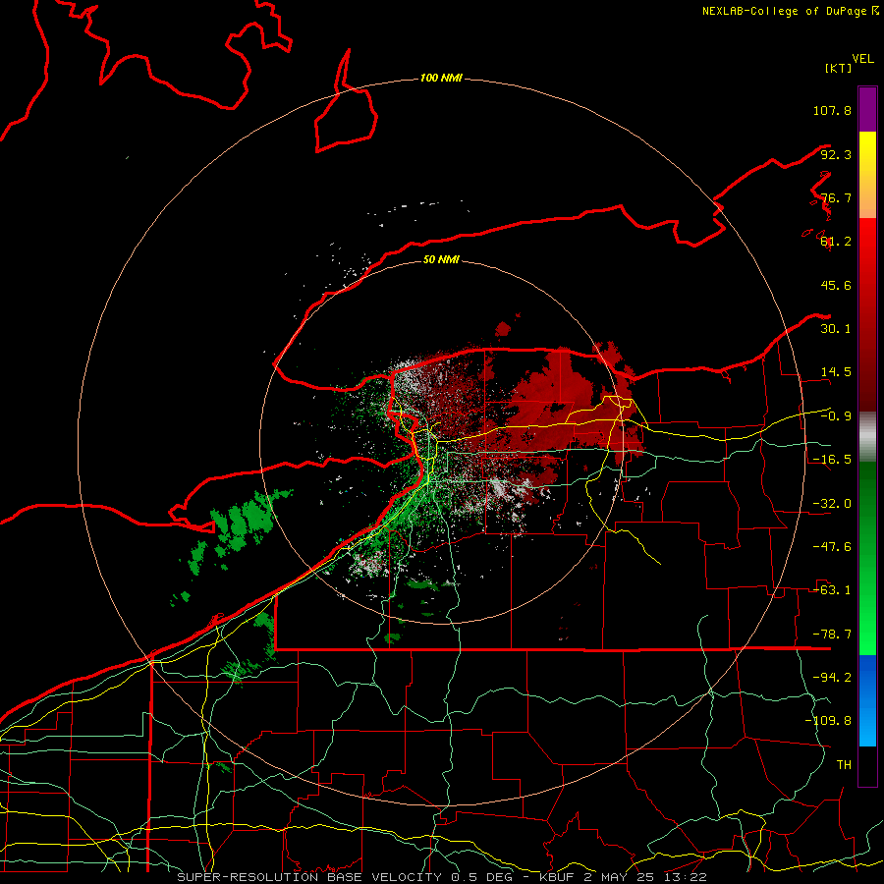Viewport: 884px width, 884px height.
Task: Click the yellow-orange segment of velocity color bar
Action: point(867,175)
